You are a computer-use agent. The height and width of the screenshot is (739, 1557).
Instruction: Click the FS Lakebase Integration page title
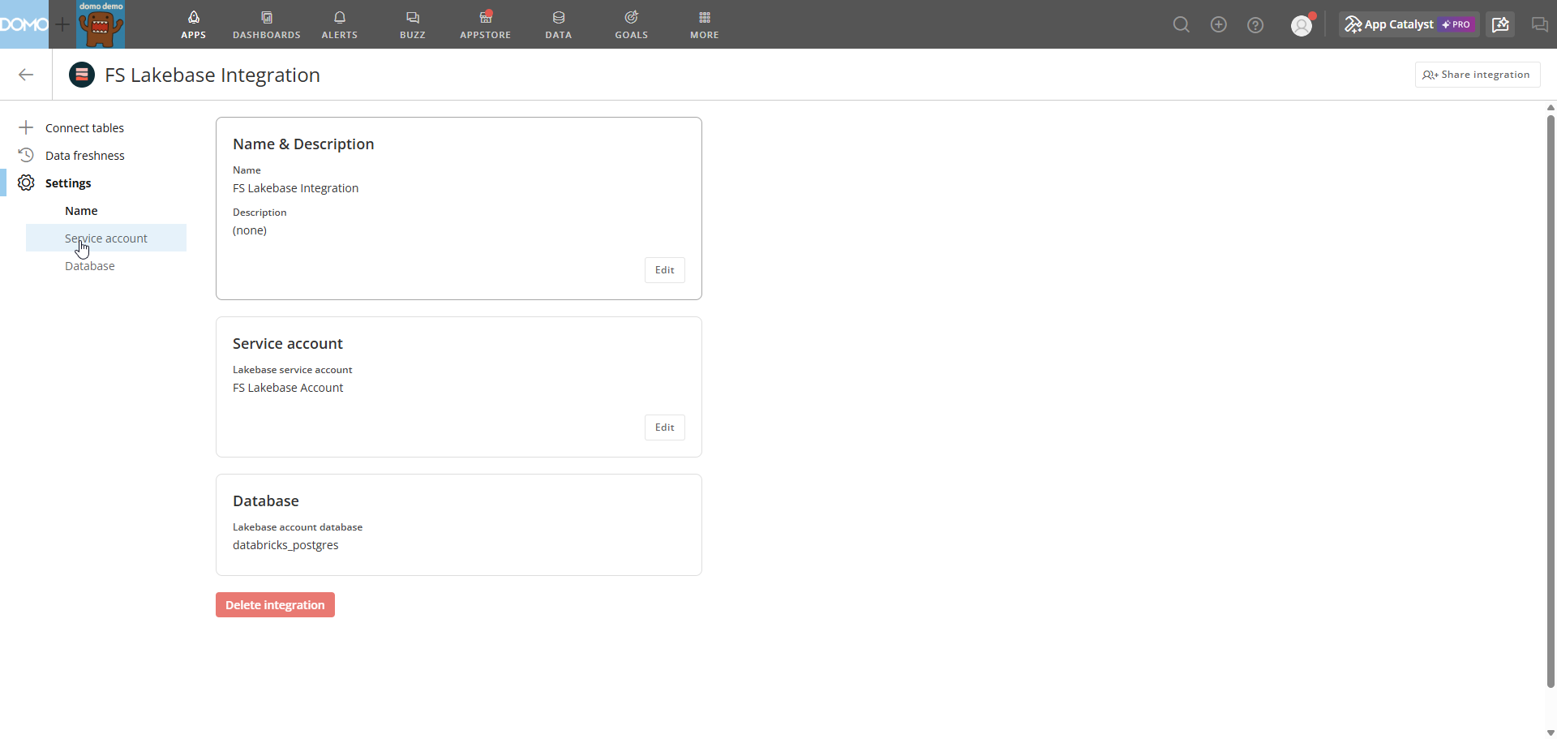tap(212, 75)
